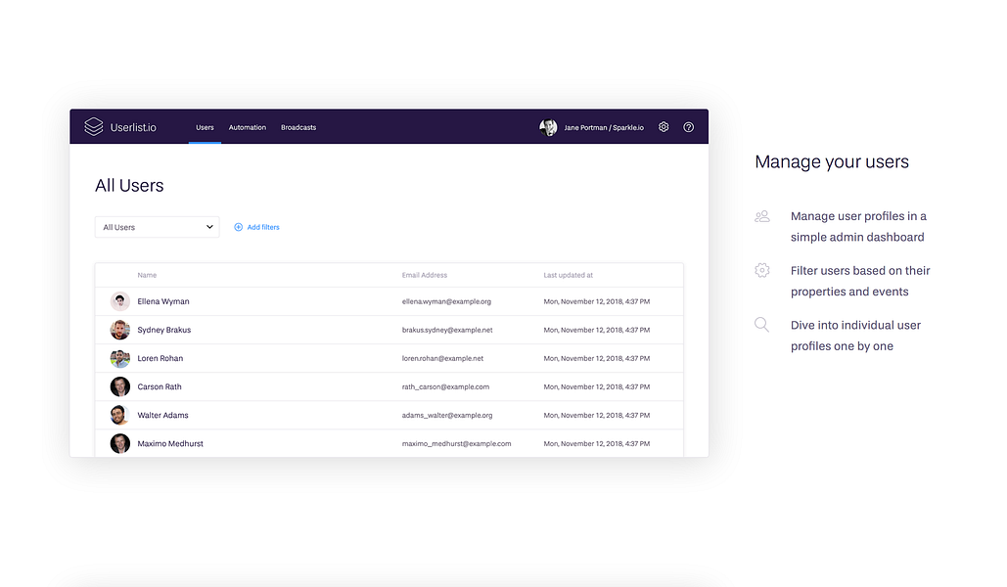
Task: Click email adams_walter@example.org
Action: [447, 415]
